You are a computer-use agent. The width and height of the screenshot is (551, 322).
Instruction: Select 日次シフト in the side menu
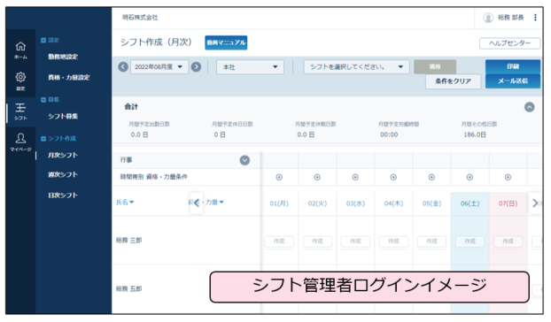63,195
